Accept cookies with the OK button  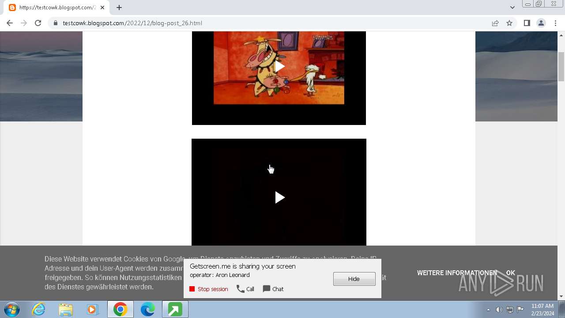coord(510,273)
